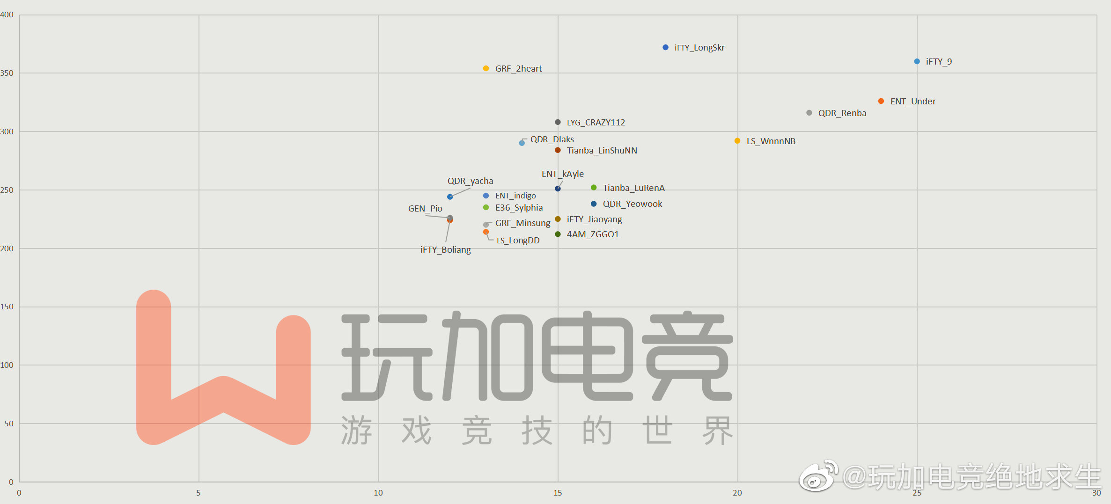Viewport: 1111px width, 504px height.
Task: Click the y-axis value 350
Action: click(x=7, y=73)
